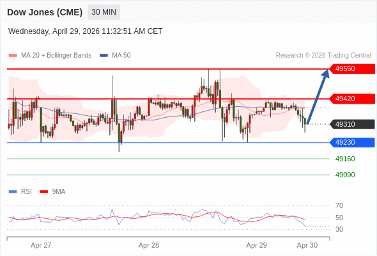
Task: Click the RSI 30 axis value
Action: 339,229
